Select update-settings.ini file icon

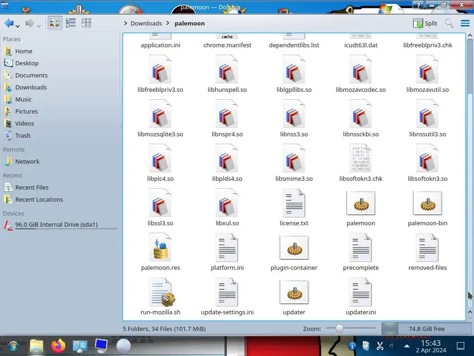point(227,292)
